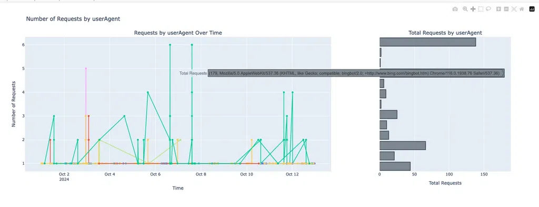539x207 pixels.
Task: Click the longest bar reaching about 138 requests
Action: [x=427, y=42]
